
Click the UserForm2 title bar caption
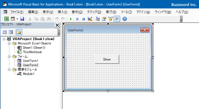click(75, 30)
